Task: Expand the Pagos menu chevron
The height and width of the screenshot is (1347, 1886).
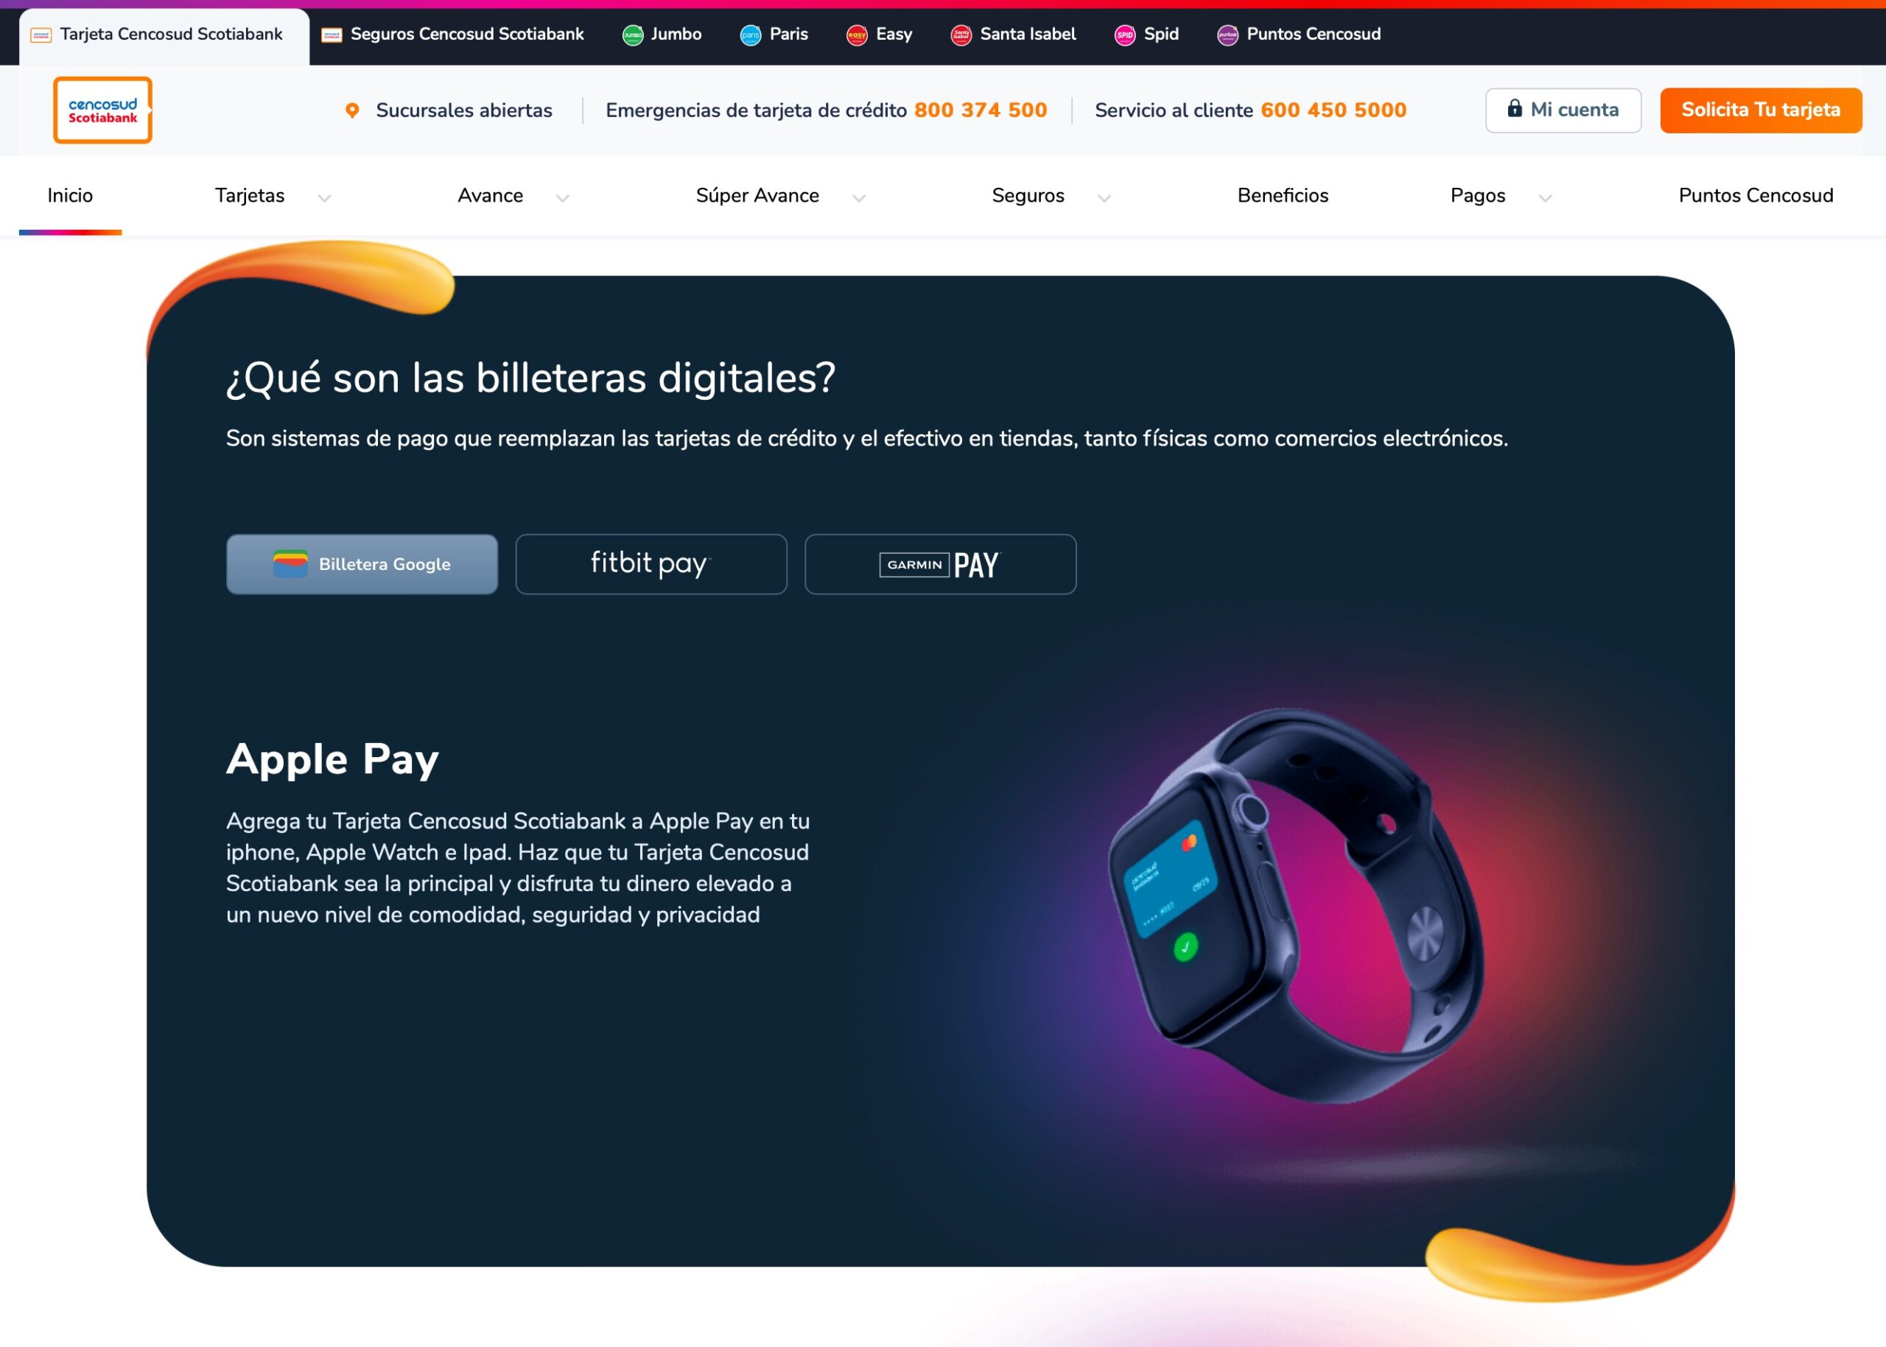Action: pyautogui.click(x=1545, y=197)
